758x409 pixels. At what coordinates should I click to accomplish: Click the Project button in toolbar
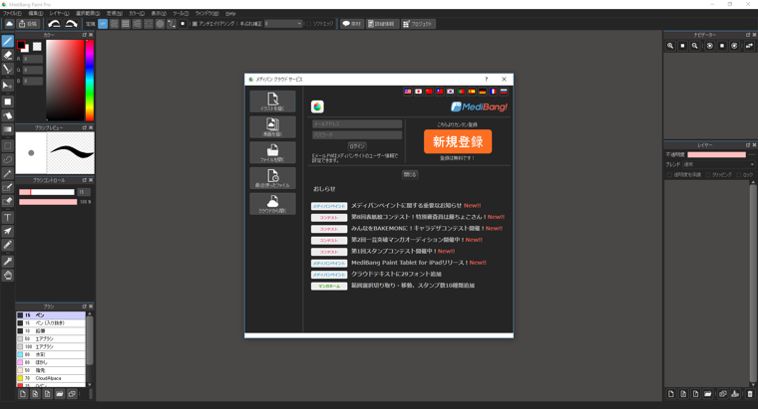(x=418, y=24)
